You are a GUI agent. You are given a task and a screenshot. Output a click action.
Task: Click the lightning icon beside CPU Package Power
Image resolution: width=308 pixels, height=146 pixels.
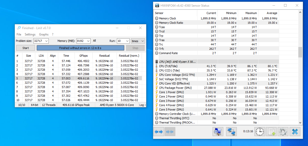[x=157, y=88]
